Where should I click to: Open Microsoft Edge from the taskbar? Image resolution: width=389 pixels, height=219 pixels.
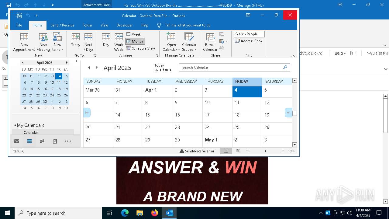tap(125, 213)
